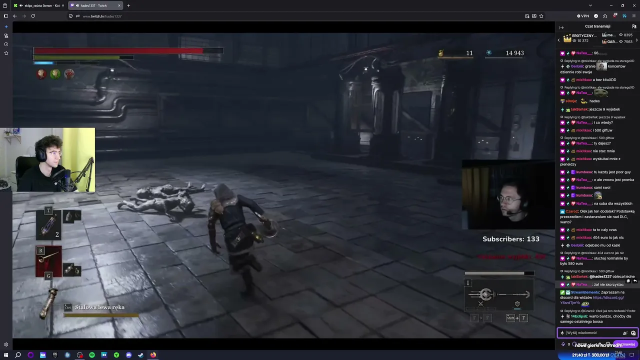640x360 pixels.
Task: Open the music player toolbar icon
Action: (x=596, y=16)
